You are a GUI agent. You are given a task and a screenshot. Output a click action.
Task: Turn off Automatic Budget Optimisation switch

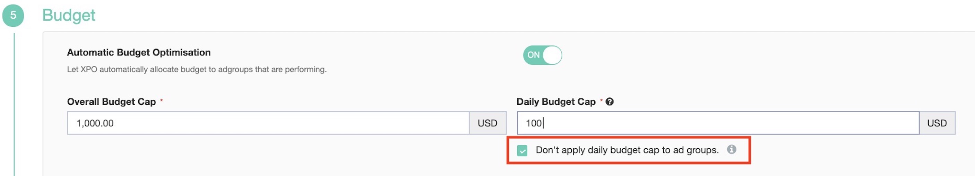click(542, 55)
